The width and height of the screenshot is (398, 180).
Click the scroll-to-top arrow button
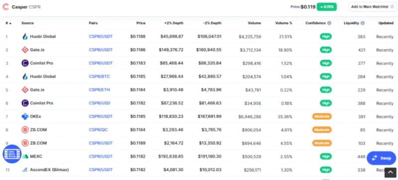[390, 173]
